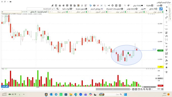
Task: Open the يوم period dropdown
Action: (143, 9)
